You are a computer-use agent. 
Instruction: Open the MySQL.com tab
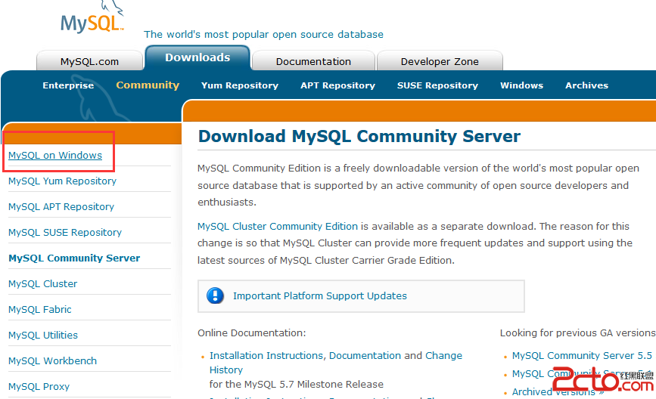(89, 61)
